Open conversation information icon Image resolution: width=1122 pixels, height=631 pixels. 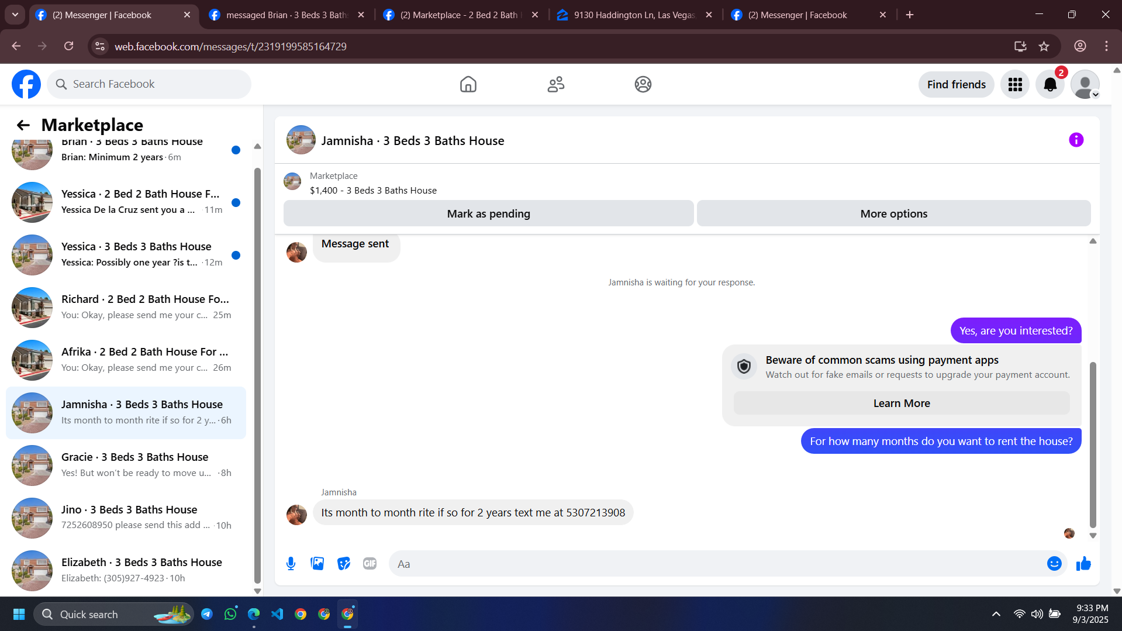[1076, 140]
